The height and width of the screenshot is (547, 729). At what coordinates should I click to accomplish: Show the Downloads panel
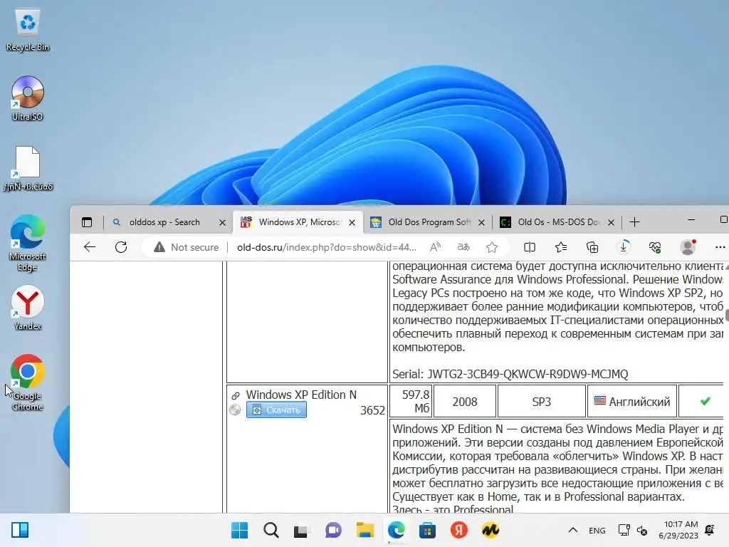[624, 247]
